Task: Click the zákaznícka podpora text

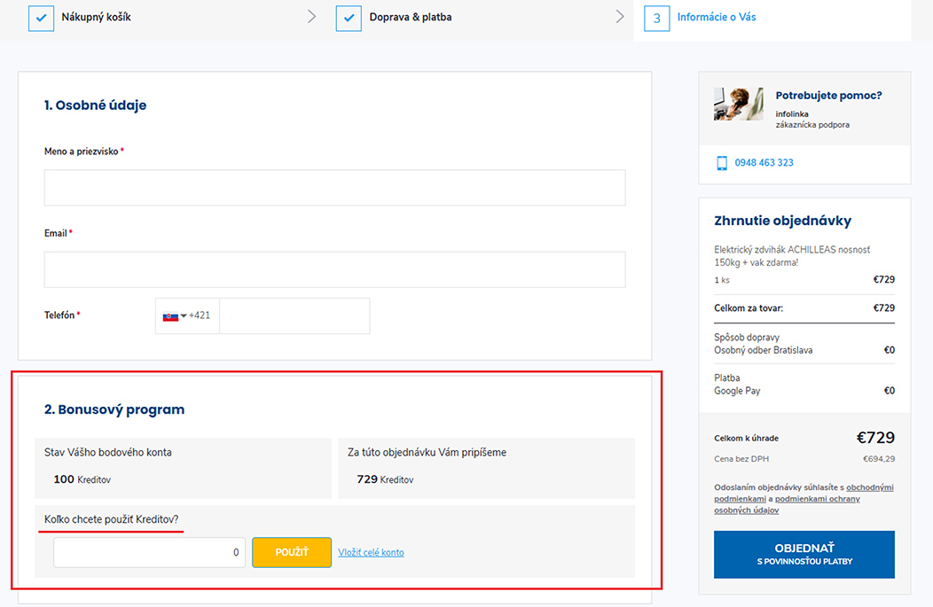Action: (812, 125)
